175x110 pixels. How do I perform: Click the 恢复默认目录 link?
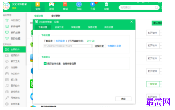coord(114,46)
